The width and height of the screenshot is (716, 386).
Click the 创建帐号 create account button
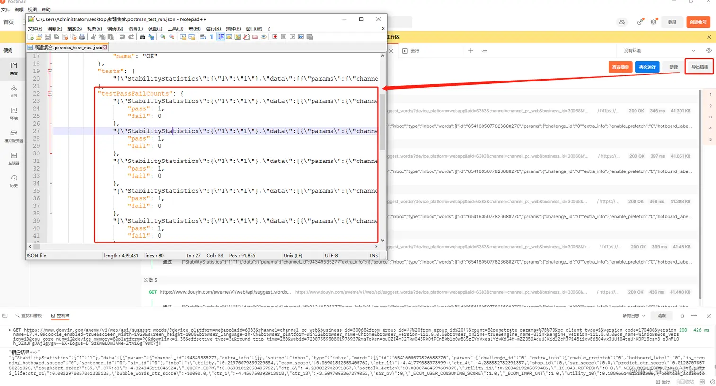pyautogui.click(x=698, y=22)
